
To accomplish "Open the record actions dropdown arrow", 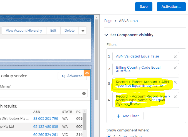I will (83, 31).
